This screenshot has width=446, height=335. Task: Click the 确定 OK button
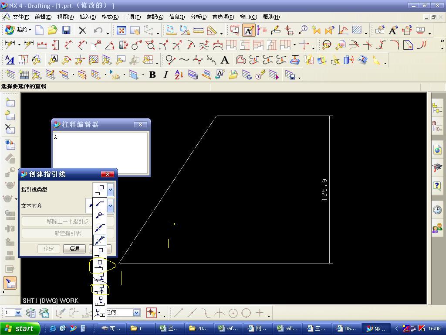49,249
